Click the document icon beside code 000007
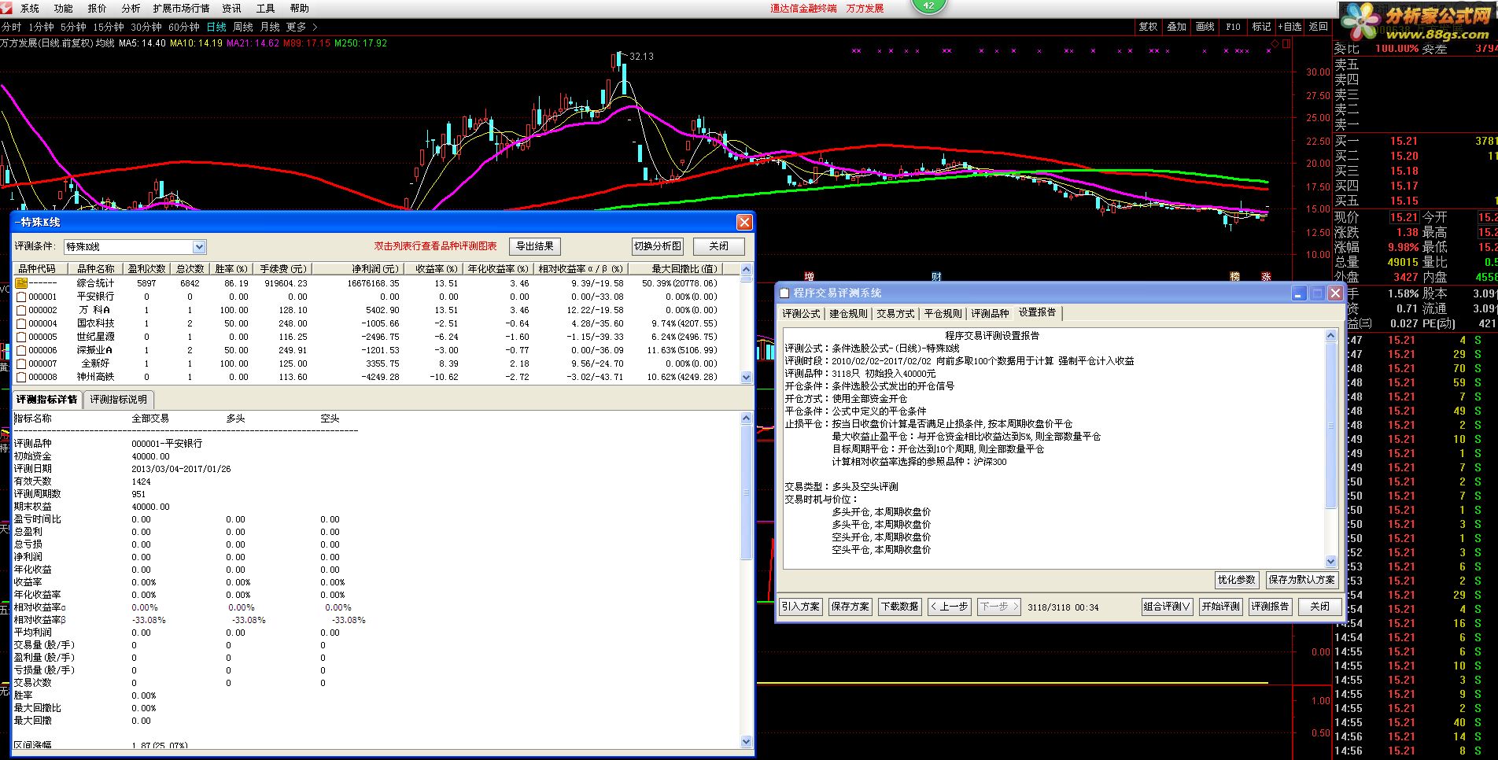Viewport: 1498px width, 760px height. point(21,363)
